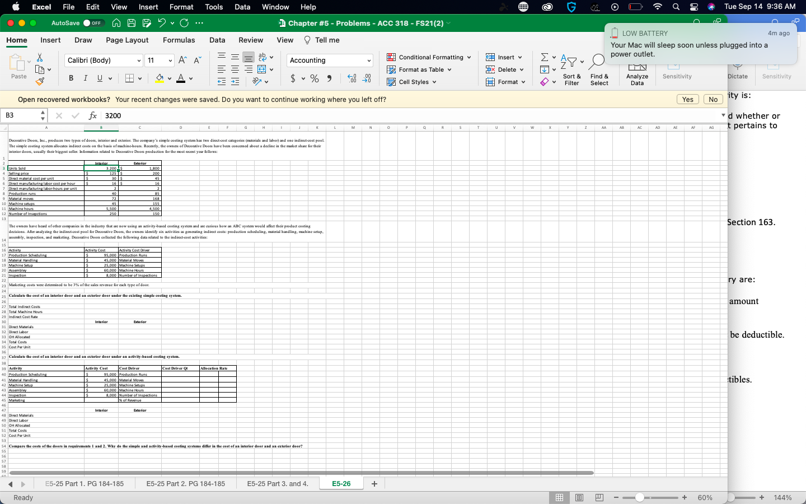Apply percent style formatting
Viewport: 806px width, 504px height.
pyautogui.click(x=315, y=78)
